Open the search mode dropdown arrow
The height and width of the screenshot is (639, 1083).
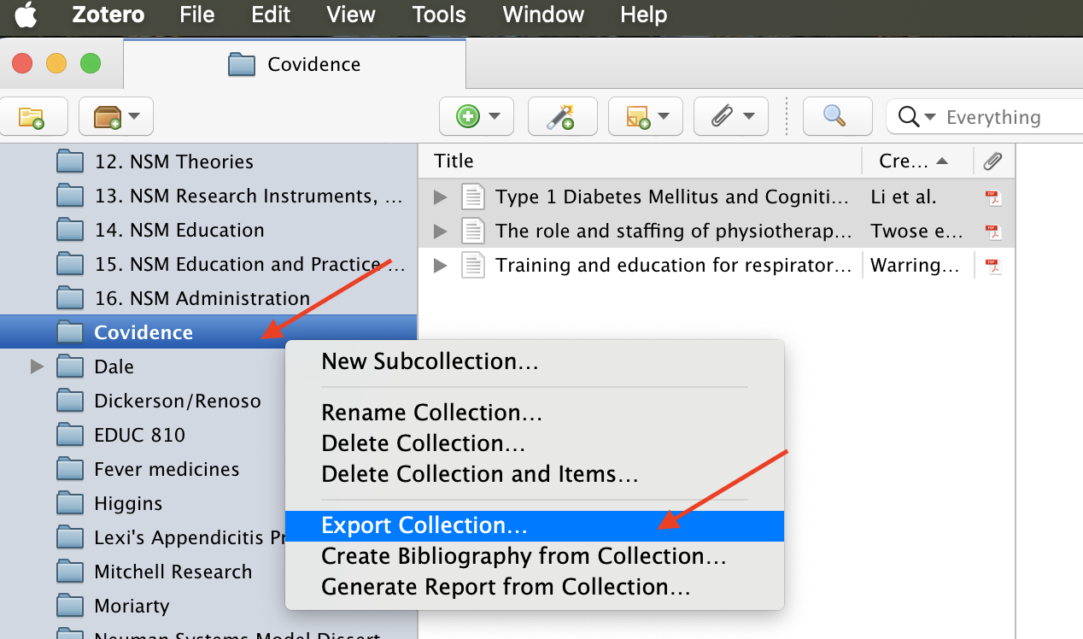[x=918, y=117]
